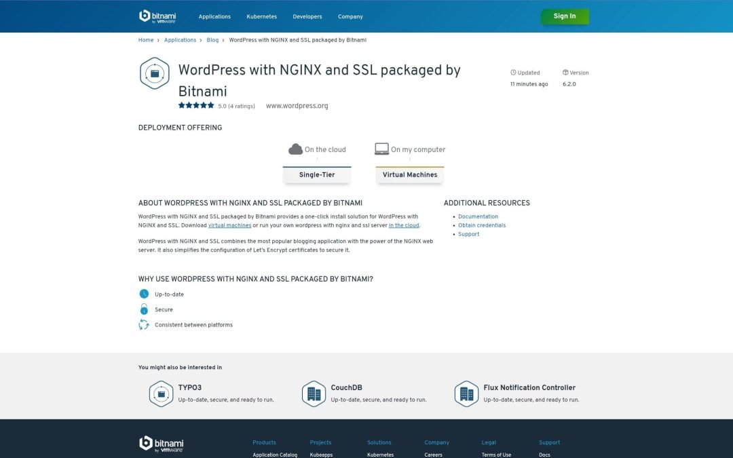Open the TYPO3 title link

click(x=190, y=387)
